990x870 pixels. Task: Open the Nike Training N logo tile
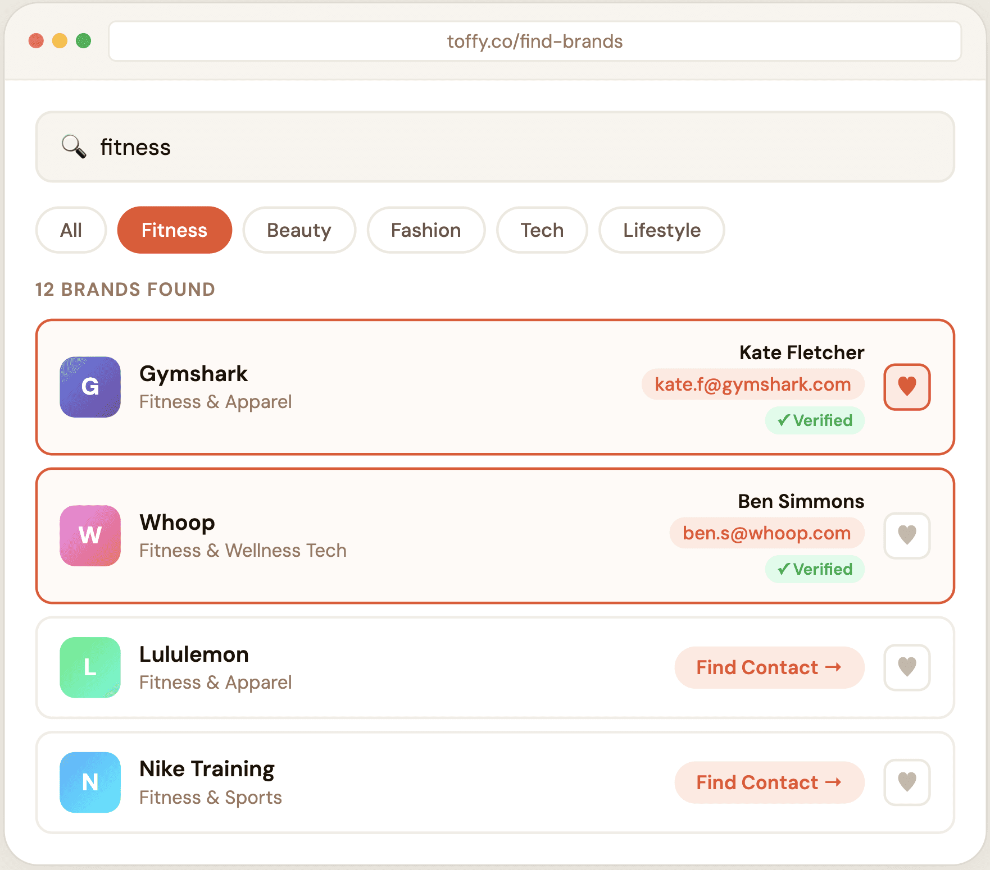[90, 782]
